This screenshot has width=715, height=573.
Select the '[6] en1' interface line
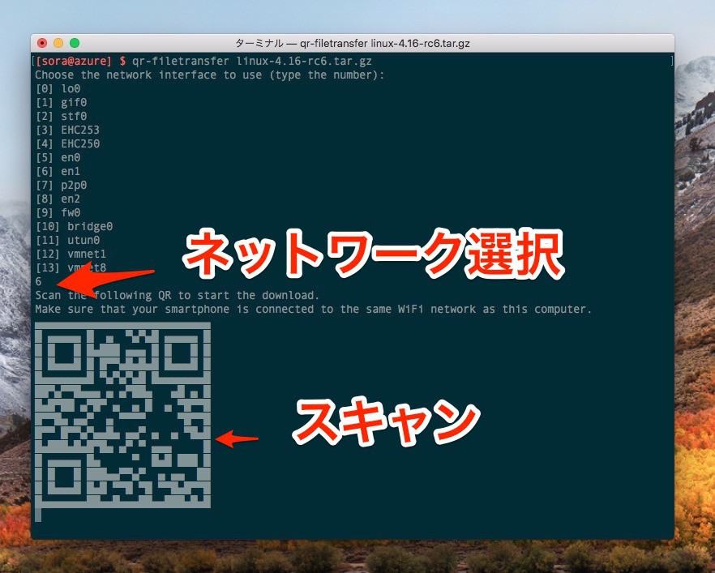tap(58, 171)
